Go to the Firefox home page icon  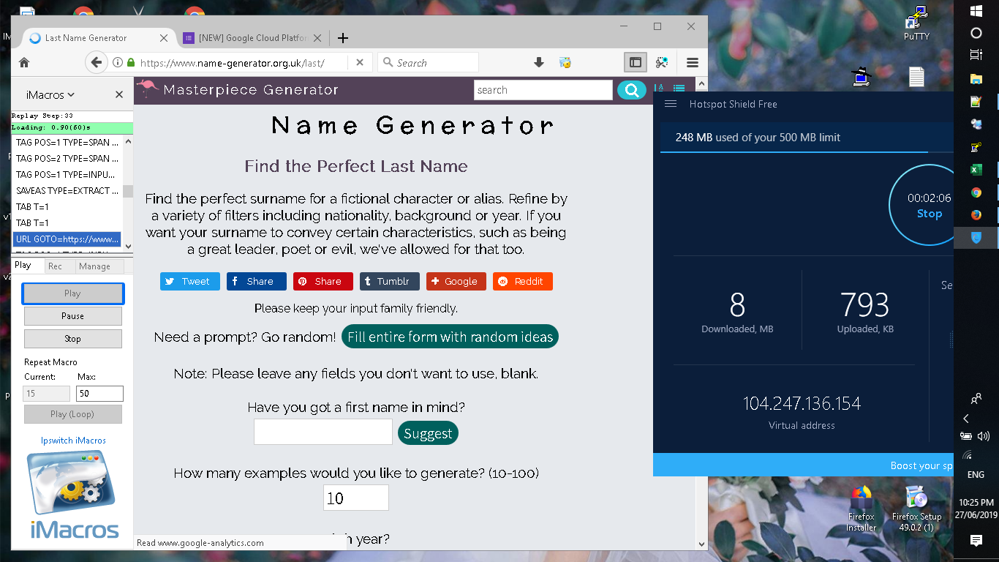tap(24, 63)
